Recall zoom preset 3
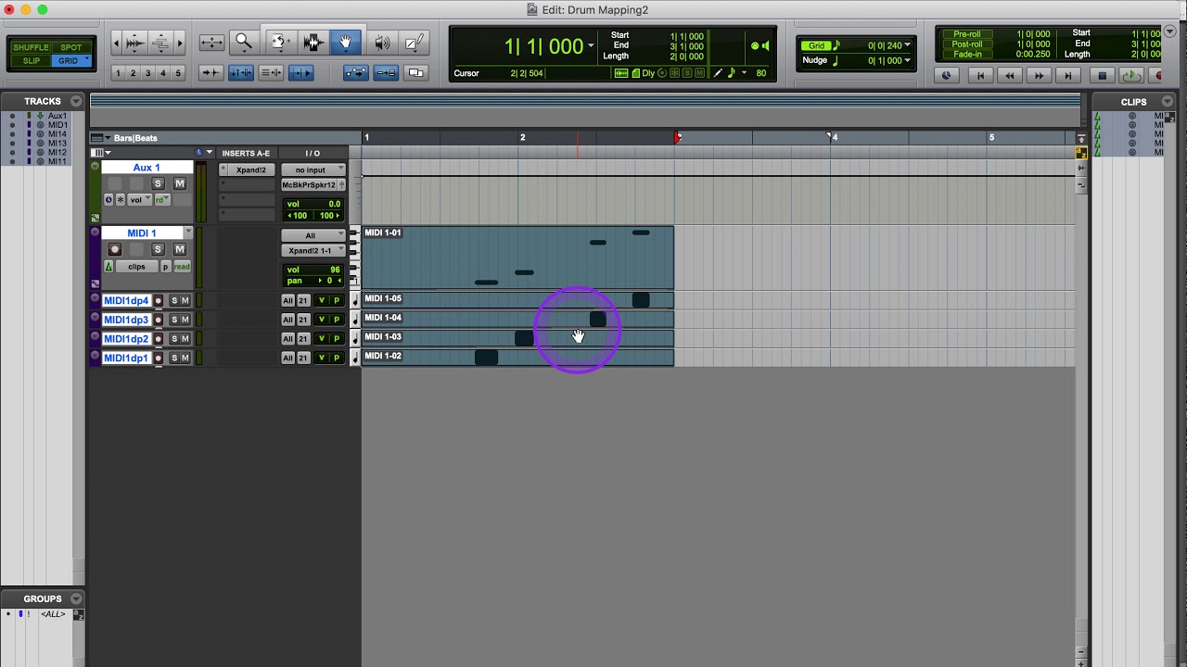 [148, 73]
